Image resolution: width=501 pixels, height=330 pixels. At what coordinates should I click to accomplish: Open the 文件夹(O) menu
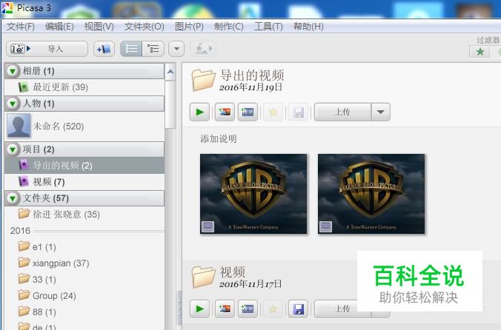(144, 27)
